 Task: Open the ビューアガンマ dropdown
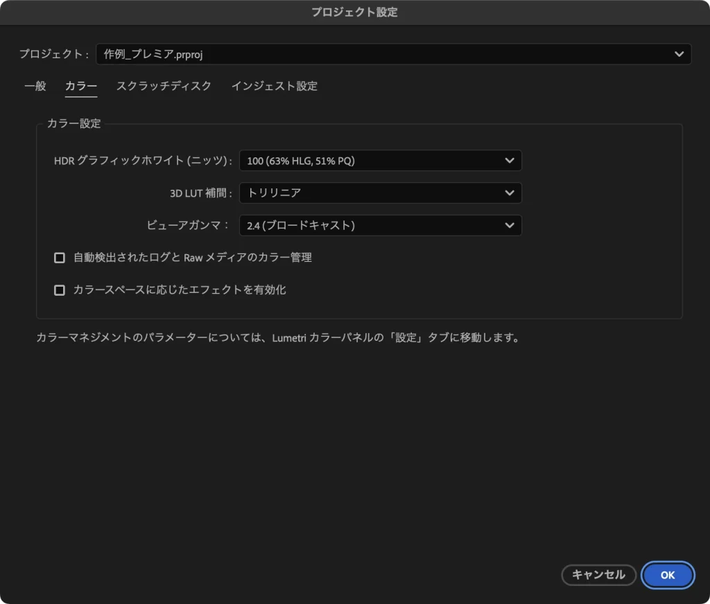pos(381,225)
